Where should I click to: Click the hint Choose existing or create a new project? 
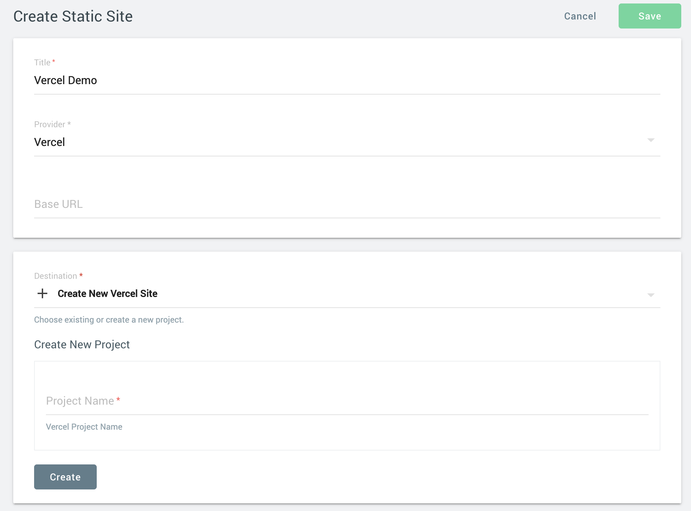[109, 320]
